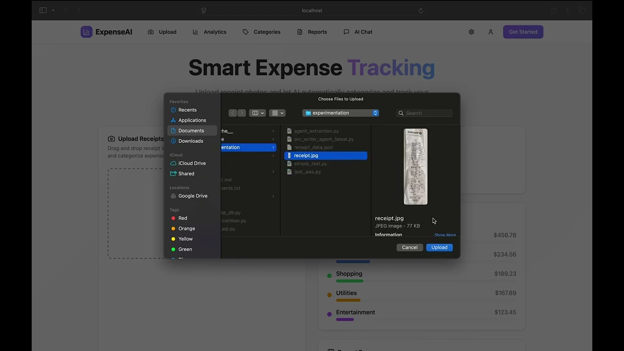The height and width of the screenshot is (351, 624).
Task: Open the AI Chat nav item
Action: click(x=358, y=32)
